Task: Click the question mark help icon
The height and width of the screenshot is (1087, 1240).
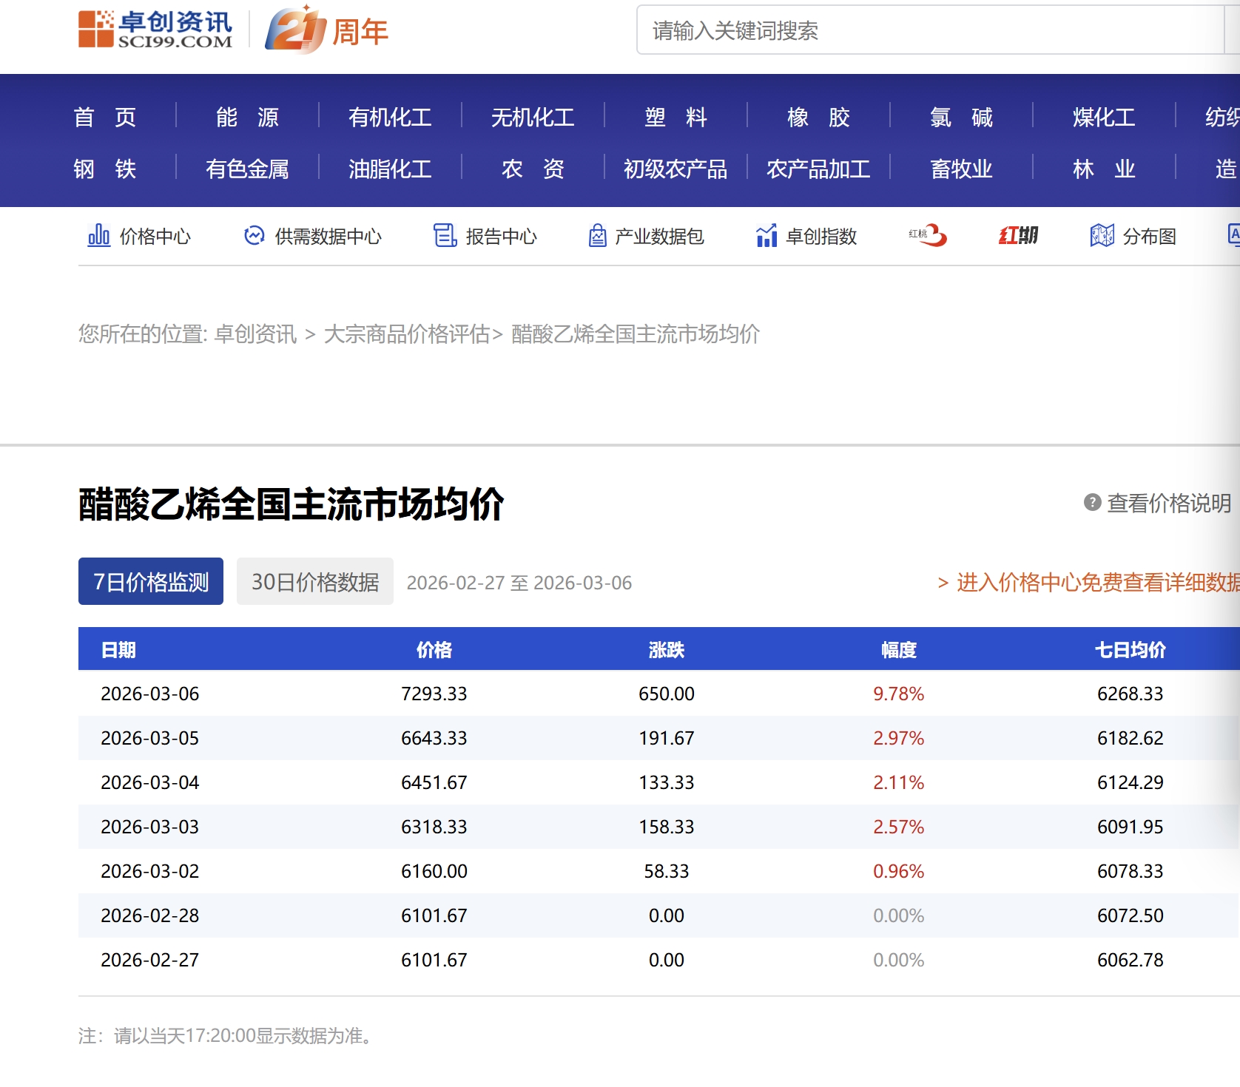Action: pos(1092,503)
